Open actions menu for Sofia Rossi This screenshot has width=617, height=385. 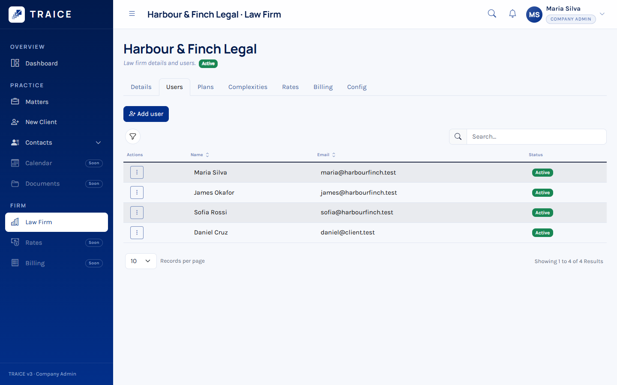(x=137, y=213)
